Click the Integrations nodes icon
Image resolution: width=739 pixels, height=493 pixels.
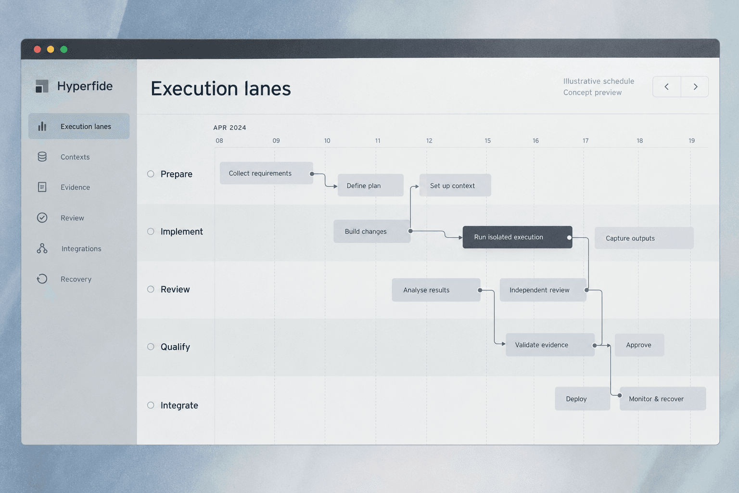coord(42,248)
